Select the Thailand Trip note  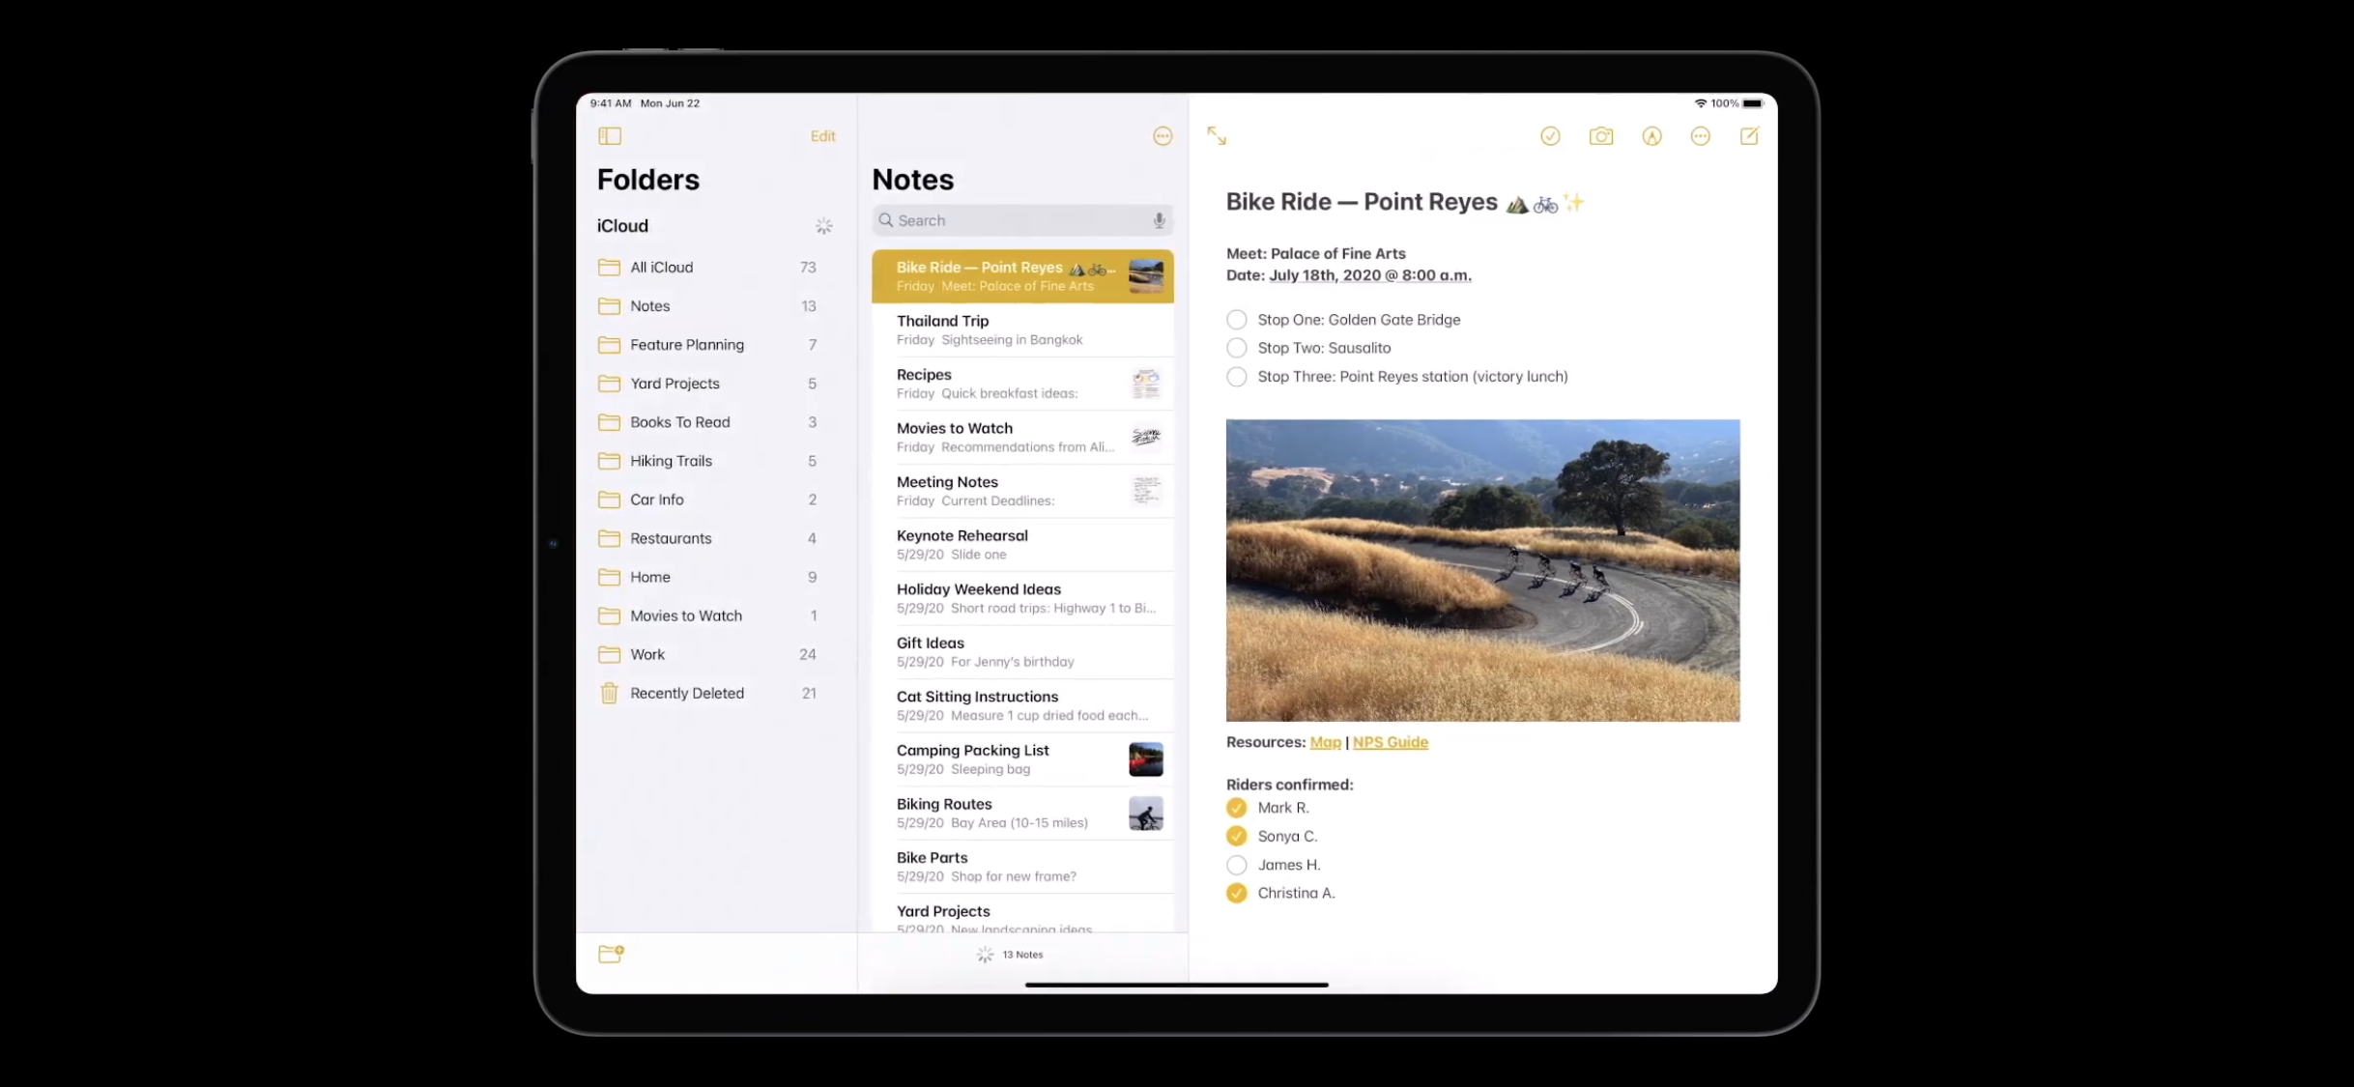(x=1021, y=329)
